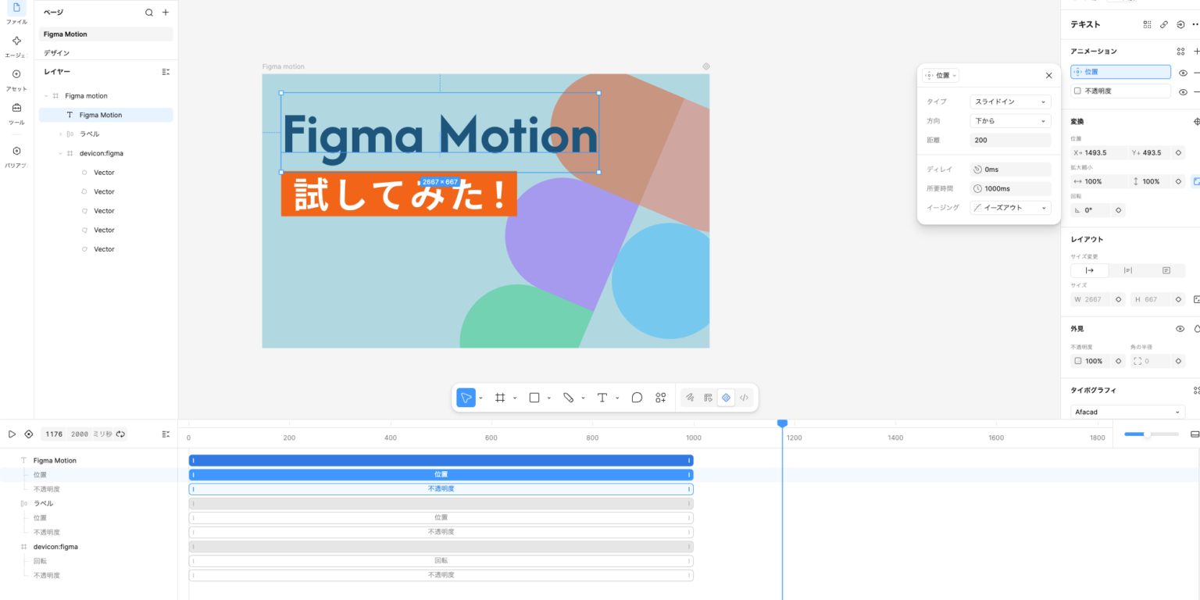Select the 不透明度 animation entry

(1120, 91)
